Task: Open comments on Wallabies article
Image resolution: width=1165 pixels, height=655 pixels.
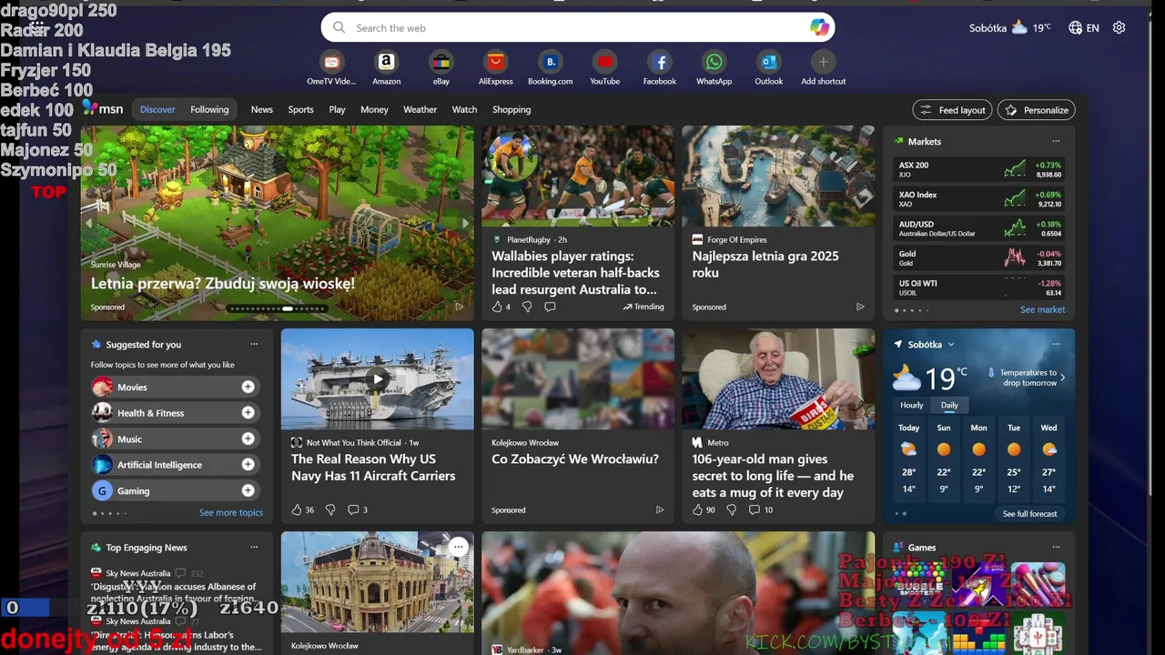Action: (550, 307)
